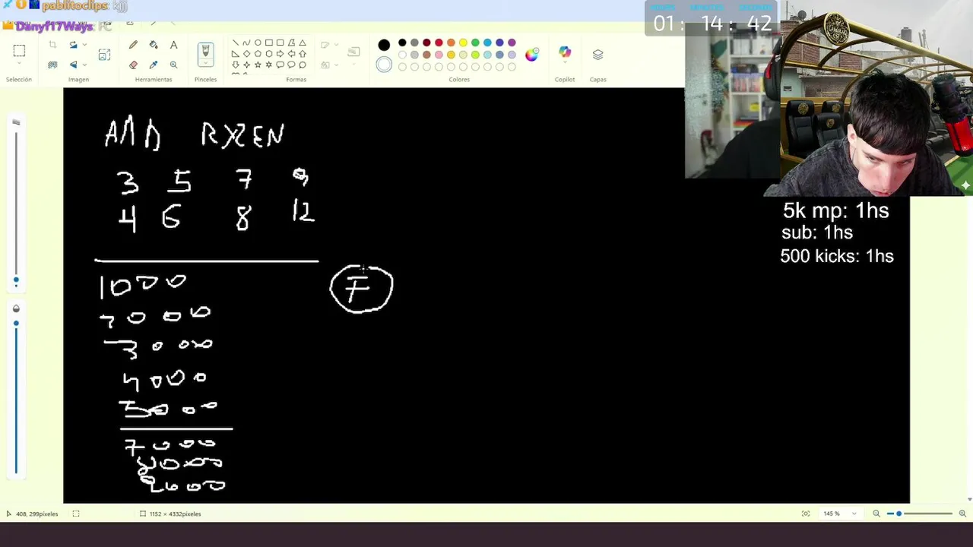Viewport: 973px width, 547px height.
Task: Select the Fill bucket tool
Action: (154, 45)
